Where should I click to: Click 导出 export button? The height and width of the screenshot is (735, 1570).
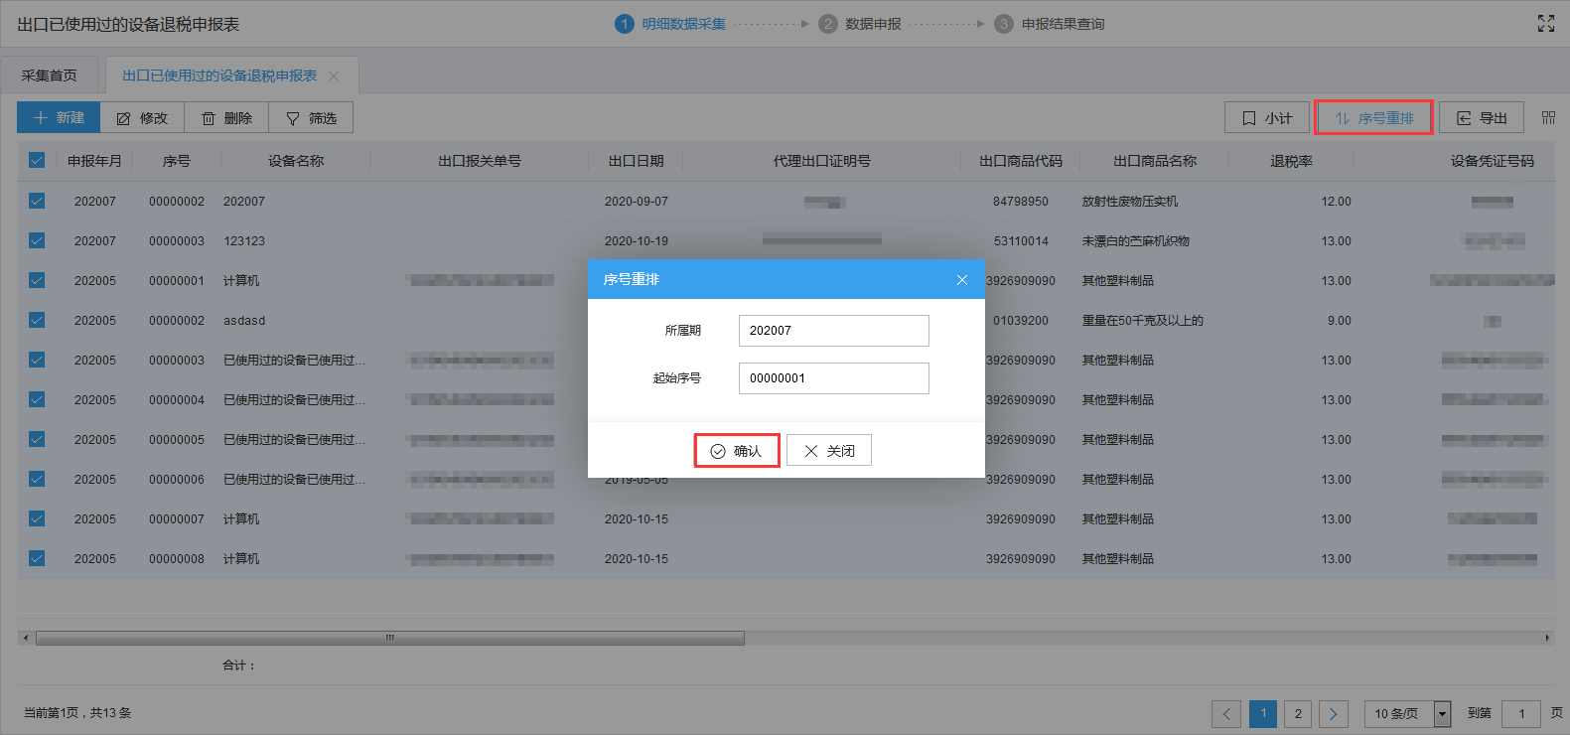pyautogui.click(x=1482, y=117)
